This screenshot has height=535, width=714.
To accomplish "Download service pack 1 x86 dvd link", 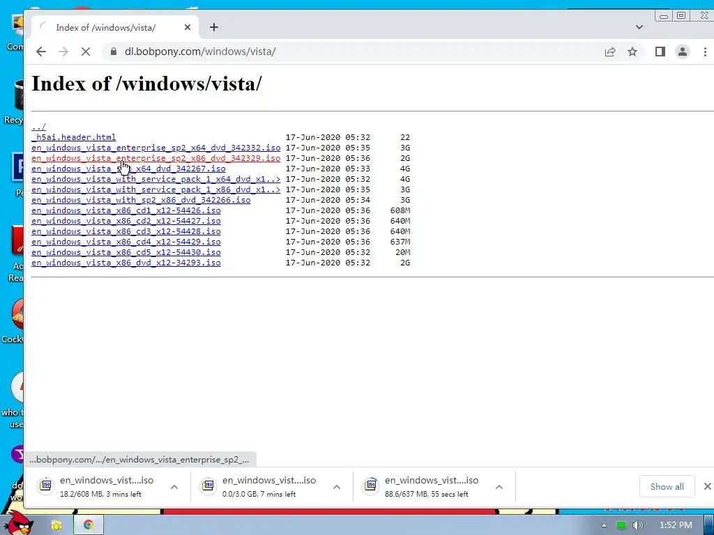I will pos(155,189).
